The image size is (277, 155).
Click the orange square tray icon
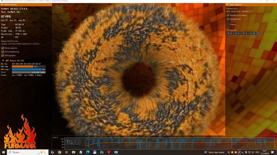[x=232, y=152]
